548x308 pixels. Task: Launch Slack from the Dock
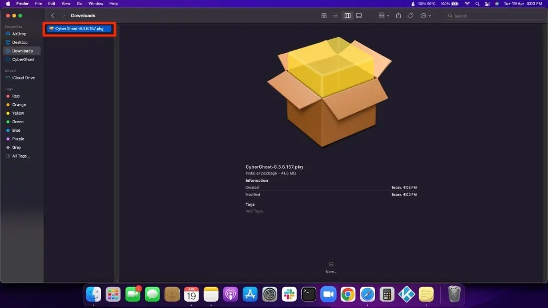click(x=289, y=294)
